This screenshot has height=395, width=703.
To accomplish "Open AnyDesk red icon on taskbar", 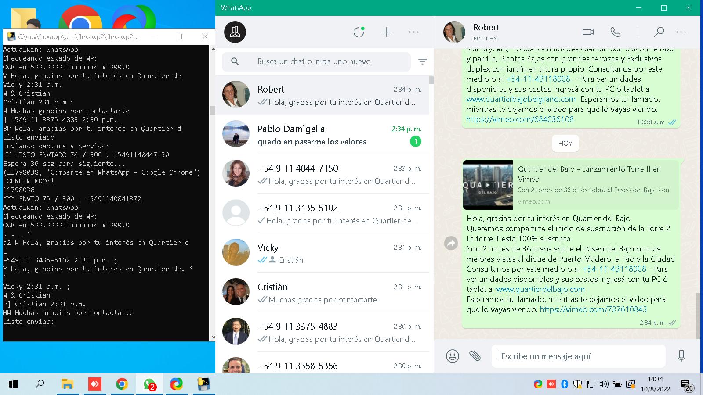I will coord(94,384).
